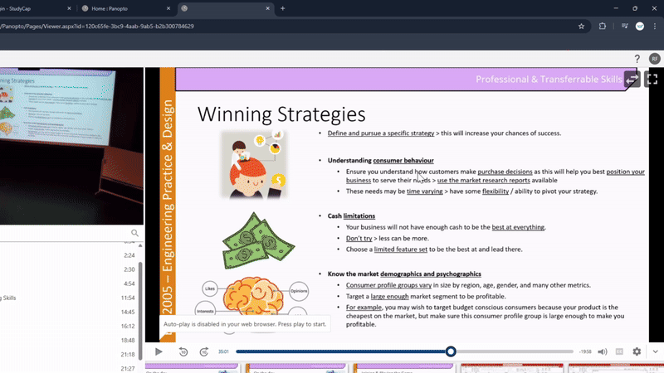Image resolution: width=664 pixels, height=373 pixels.
Task: Open the second slide thumbnail in the strip
Action: [x=296, y=368]
